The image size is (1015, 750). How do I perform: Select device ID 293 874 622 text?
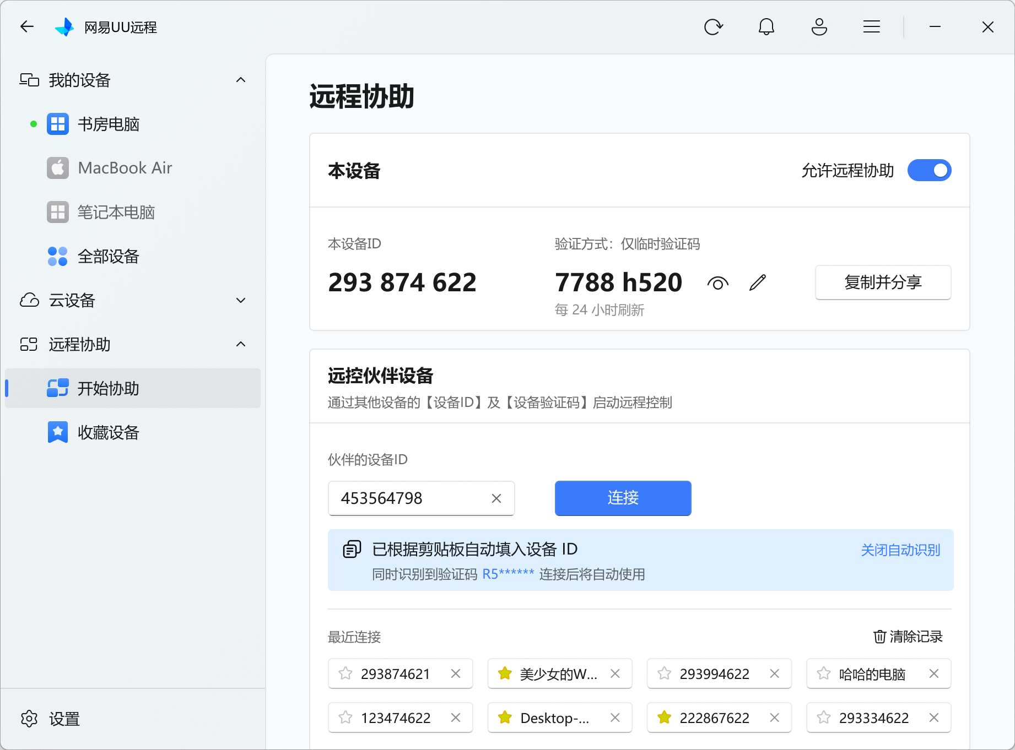click(x=402, y=282)
